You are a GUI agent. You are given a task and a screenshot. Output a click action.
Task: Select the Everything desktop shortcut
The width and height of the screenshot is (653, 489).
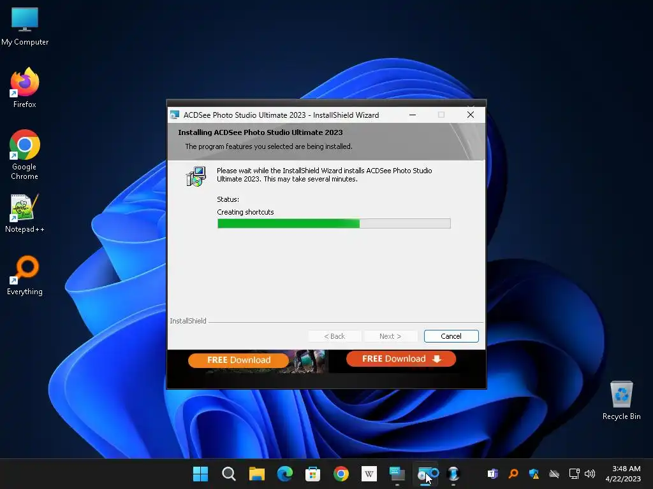pyautogui.click(x=25, y=275)
